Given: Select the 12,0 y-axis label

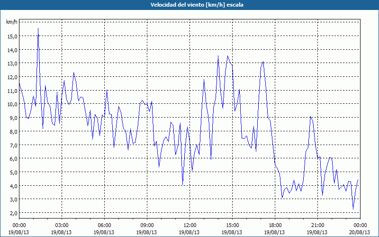Looking at the screenshot, I should pyautogui.click(x=12, y=77).
